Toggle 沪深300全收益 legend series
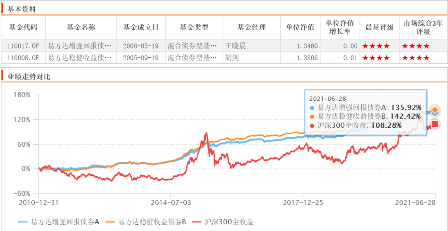Viewport: 448px width, 231px height. click(223, 222)
